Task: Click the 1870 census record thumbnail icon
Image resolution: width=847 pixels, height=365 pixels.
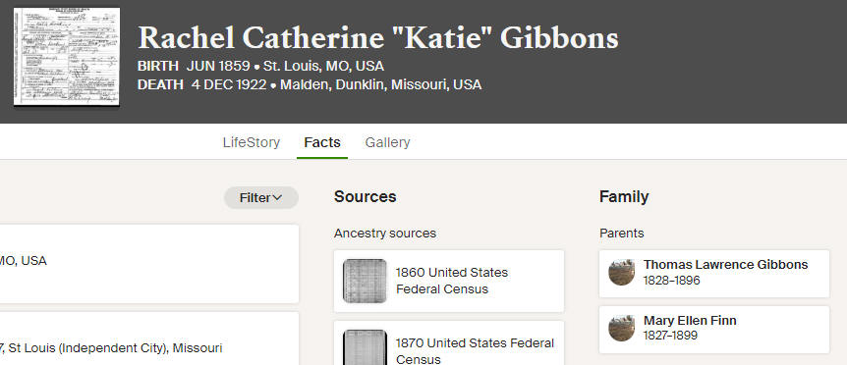Action: point(366,347)
